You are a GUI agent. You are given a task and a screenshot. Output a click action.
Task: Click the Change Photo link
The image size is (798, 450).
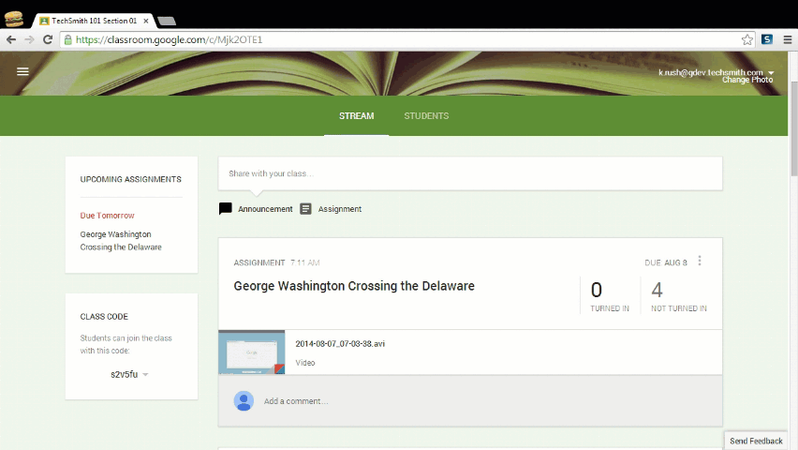[x=747, y=81]
